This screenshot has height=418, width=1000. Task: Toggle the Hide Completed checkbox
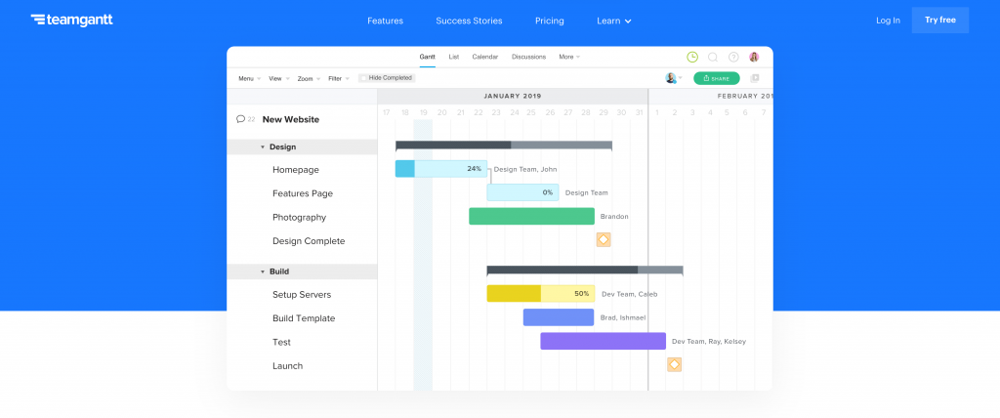pyautogui.click(x=363, y=78)
